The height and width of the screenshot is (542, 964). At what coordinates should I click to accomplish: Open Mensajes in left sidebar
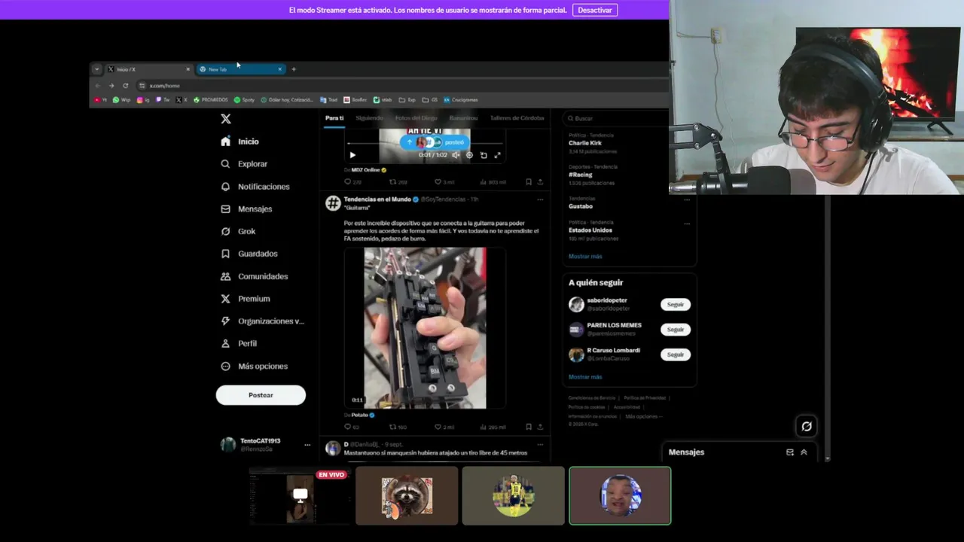pyautogui.click(x=246, y=209)
